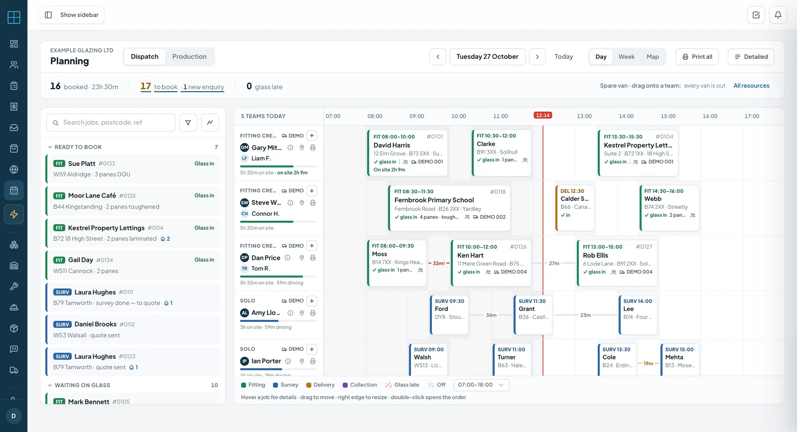This screenshot has height=432, width=797.
Task: Open the tasks checkbox icon in top bar
Action: pyautogui.click(x=756, y=15)
